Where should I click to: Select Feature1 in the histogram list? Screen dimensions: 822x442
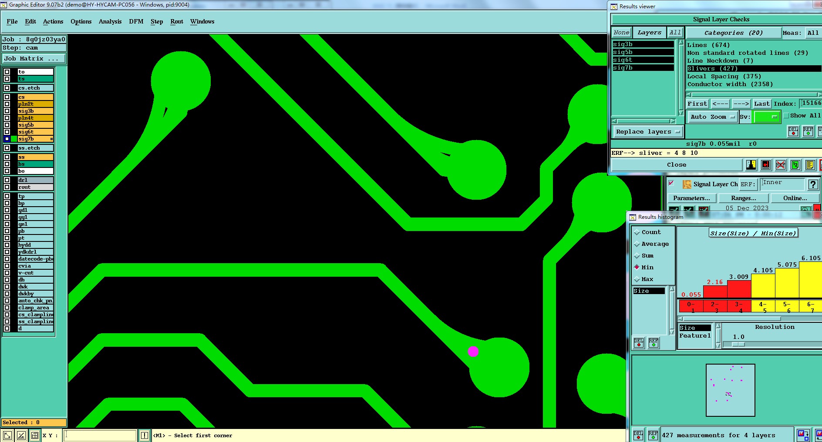click(x=695, y=336)
